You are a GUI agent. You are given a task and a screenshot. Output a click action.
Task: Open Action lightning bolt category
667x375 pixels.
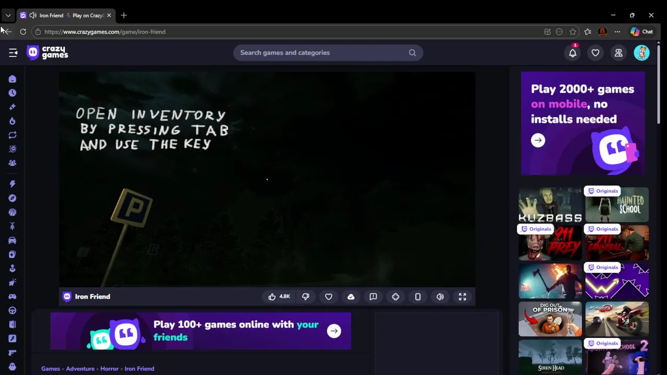(13, 184)
